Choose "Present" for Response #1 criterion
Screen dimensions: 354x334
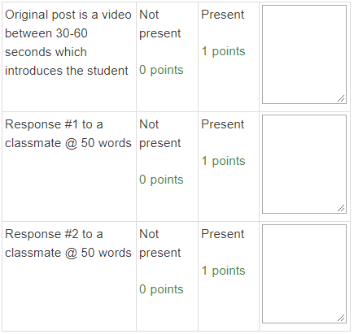coord(229,167)
